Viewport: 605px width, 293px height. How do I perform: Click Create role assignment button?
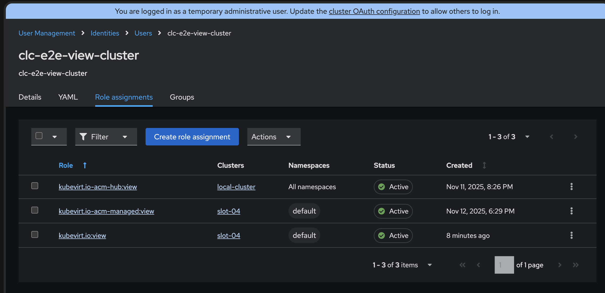pos(192,137)
